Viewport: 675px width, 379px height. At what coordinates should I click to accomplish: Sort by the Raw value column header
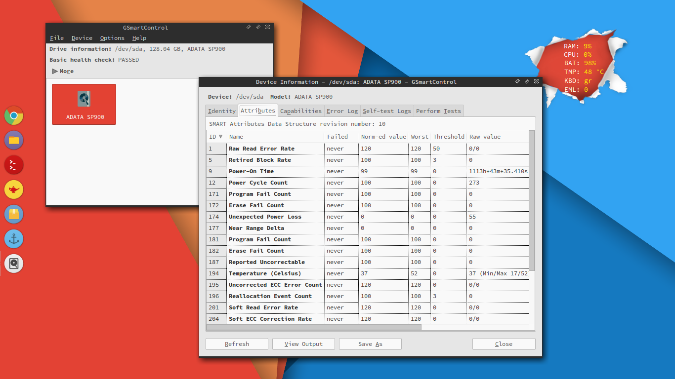click(497, 137)
